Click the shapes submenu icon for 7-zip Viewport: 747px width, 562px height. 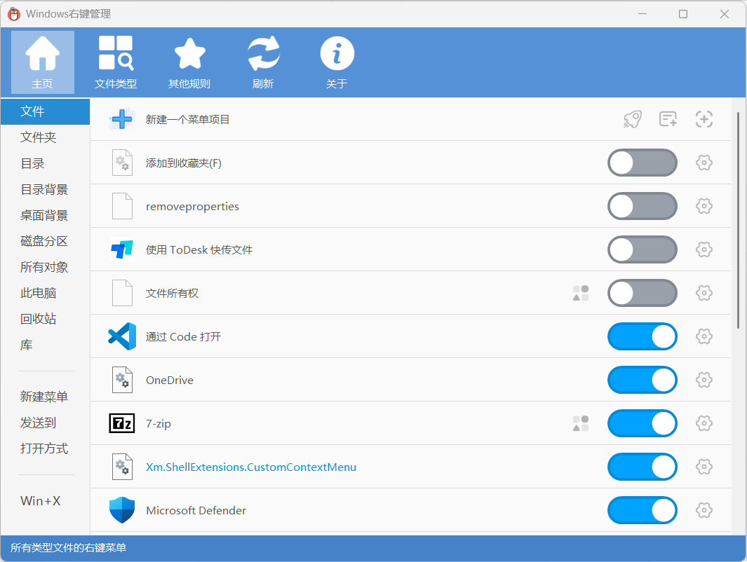[581, 423]
